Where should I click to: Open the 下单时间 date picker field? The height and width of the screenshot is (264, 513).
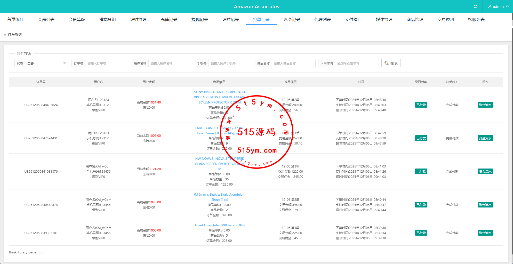coord(357,63)
